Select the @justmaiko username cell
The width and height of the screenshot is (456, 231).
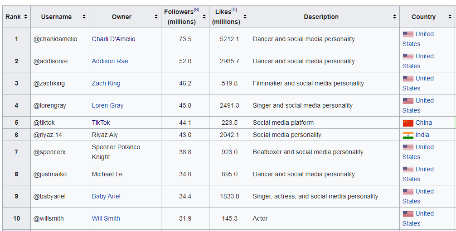point(60,174)
